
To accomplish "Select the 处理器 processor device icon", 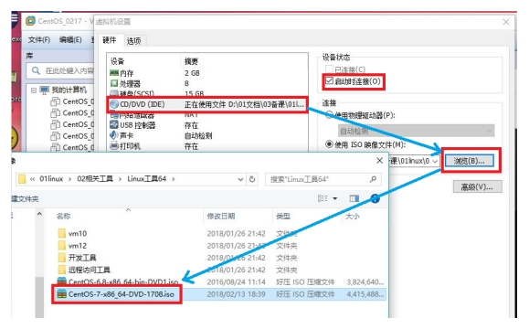I will coord(114,83).
